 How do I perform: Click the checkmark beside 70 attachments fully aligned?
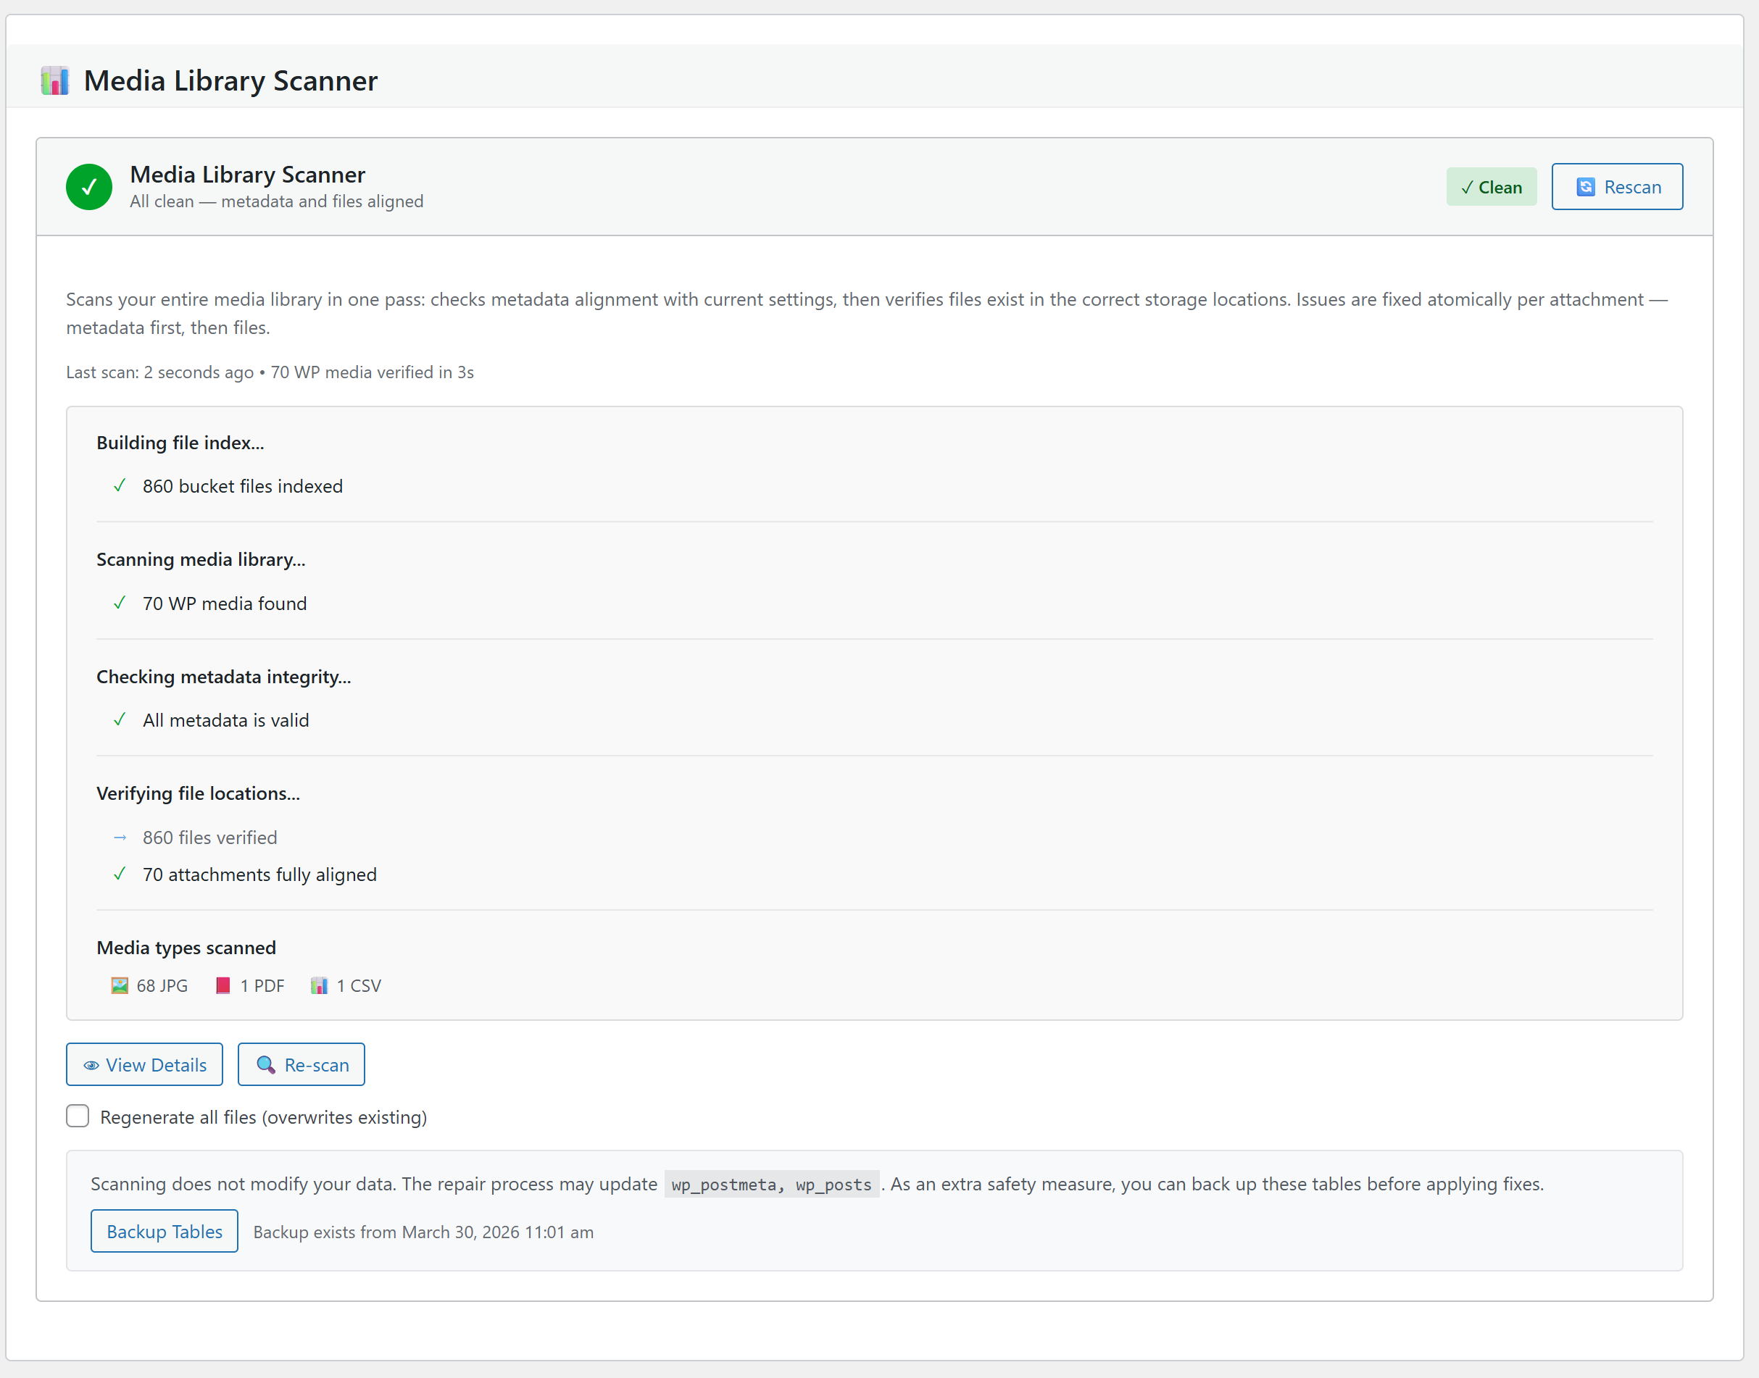coord(120,874)
